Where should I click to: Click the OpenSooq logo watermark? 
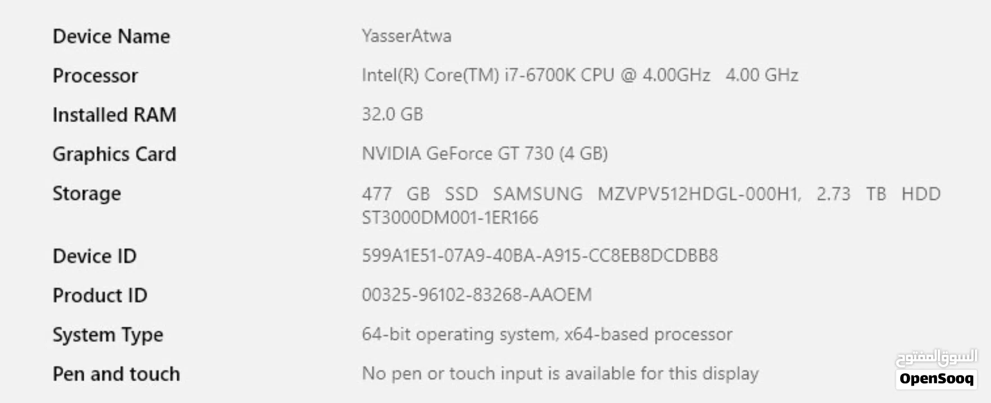coord(936,369)
